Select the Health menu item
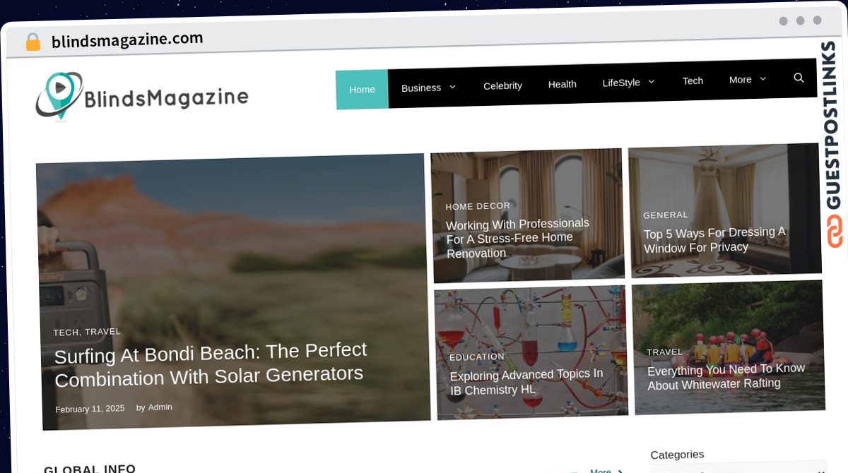This screenshot has width=848, height=473. tap(562, 84)
